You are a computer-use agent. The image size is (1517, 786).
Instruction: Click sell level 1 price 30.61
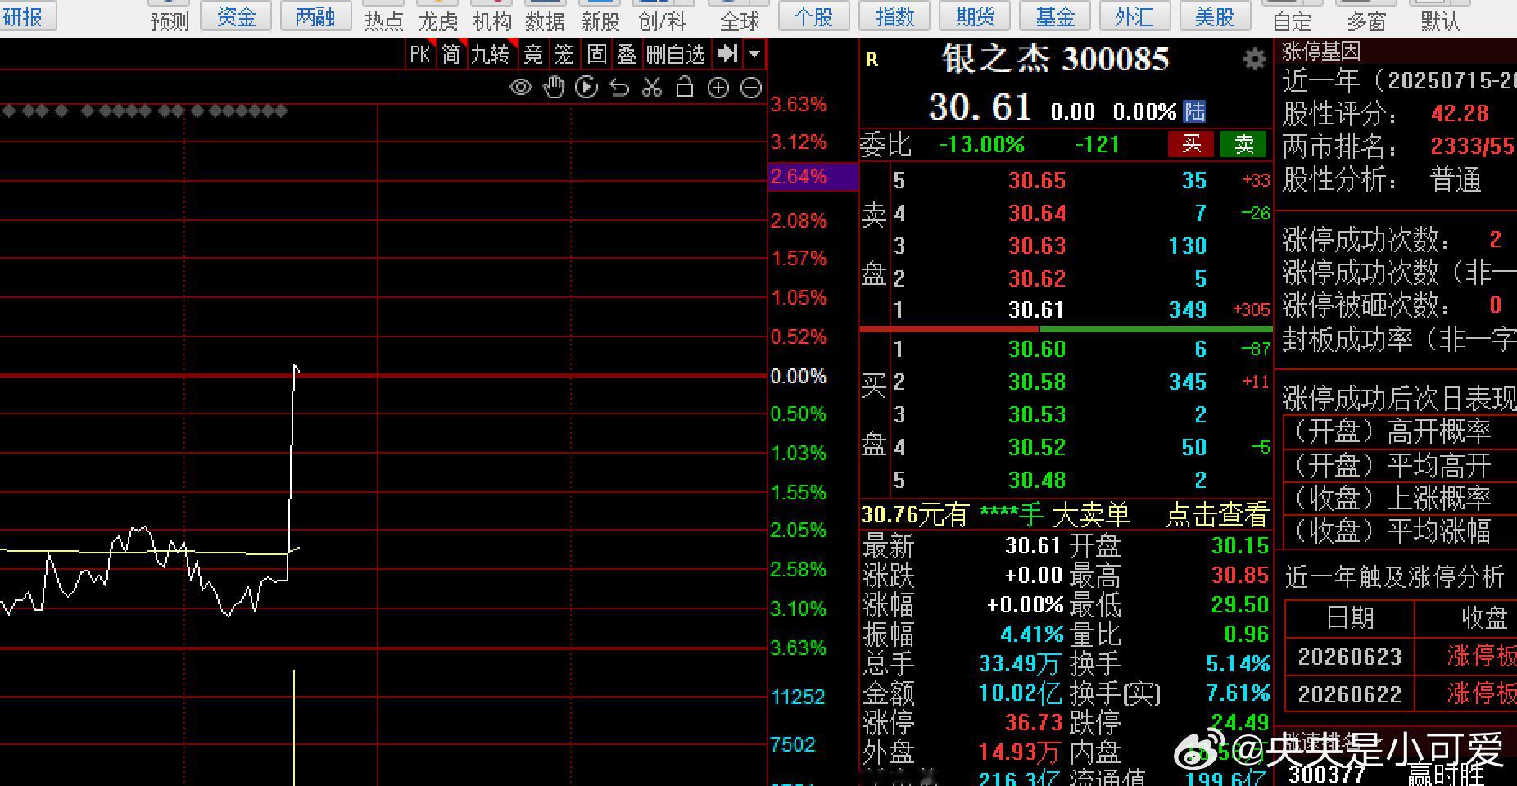point(1036,309)
